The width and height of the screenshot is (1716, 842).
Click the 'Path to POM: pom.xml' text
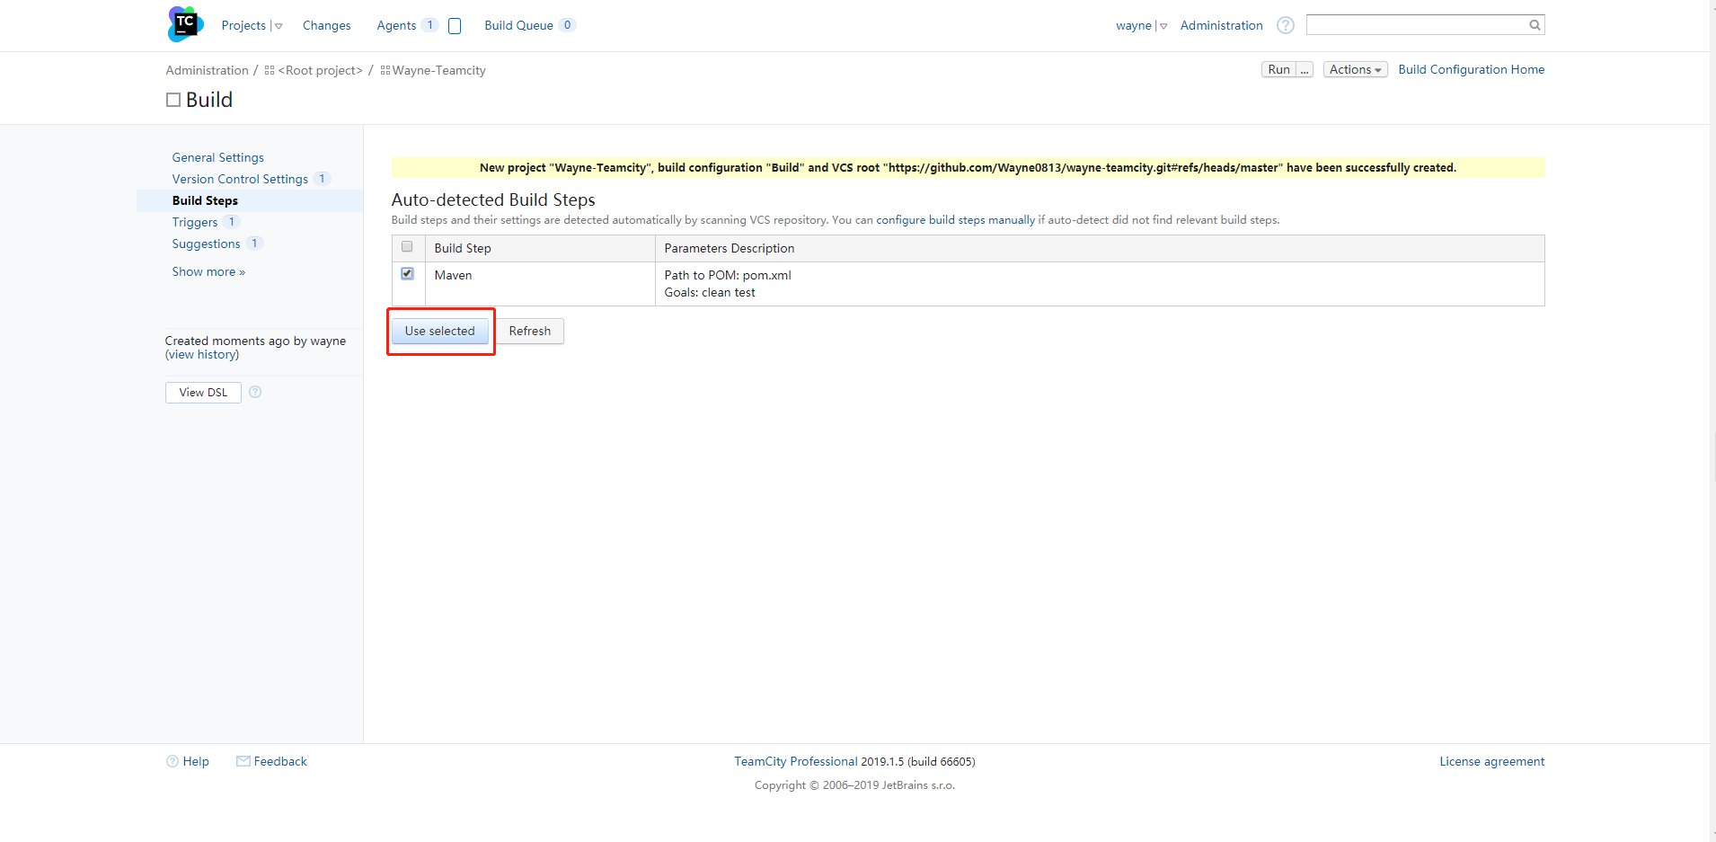[728, 275]
